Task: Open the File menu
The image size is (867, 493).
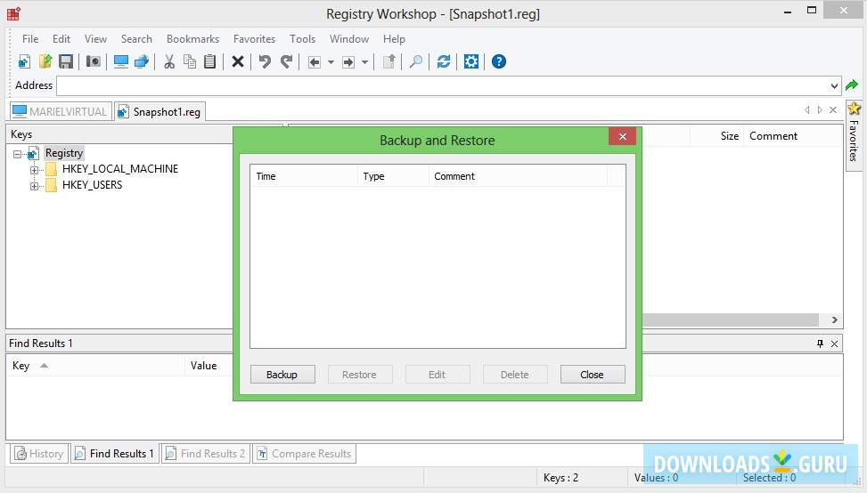Action: pyautogui.click(x=30, y=38)
